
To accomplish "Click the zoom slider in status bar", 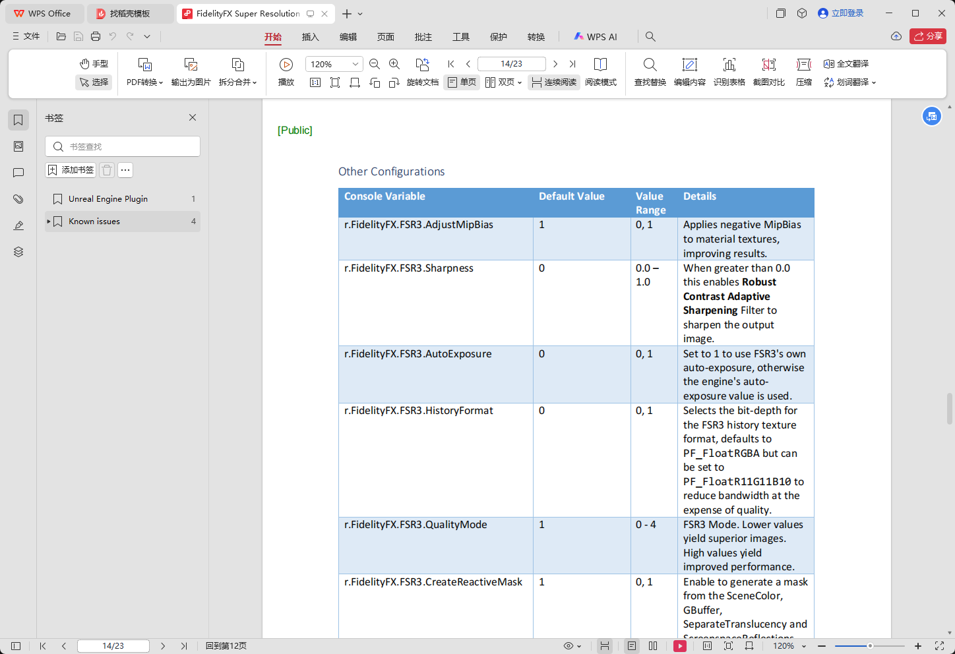I will click(870, 646).
